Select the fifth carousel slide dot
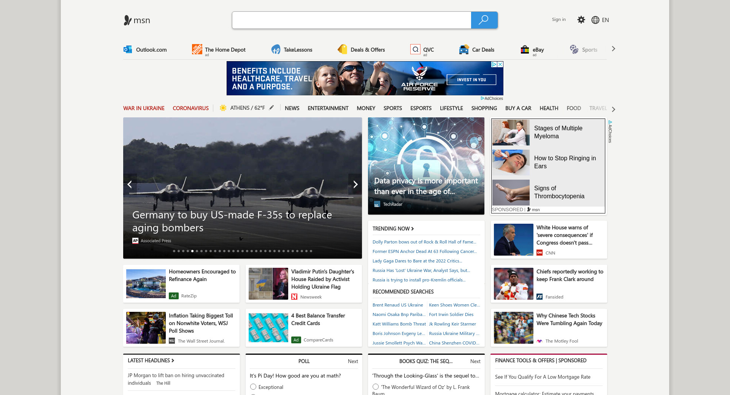The height and width of the screenshot is (395, 730). pos(192,251)
